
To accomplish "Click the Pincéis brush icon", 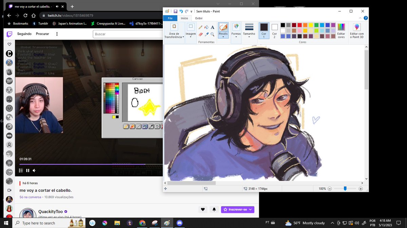I will (223, 27).
